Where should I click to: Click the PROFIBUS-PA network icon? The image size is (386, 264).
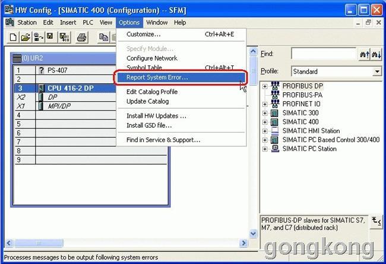click(275, 95)
